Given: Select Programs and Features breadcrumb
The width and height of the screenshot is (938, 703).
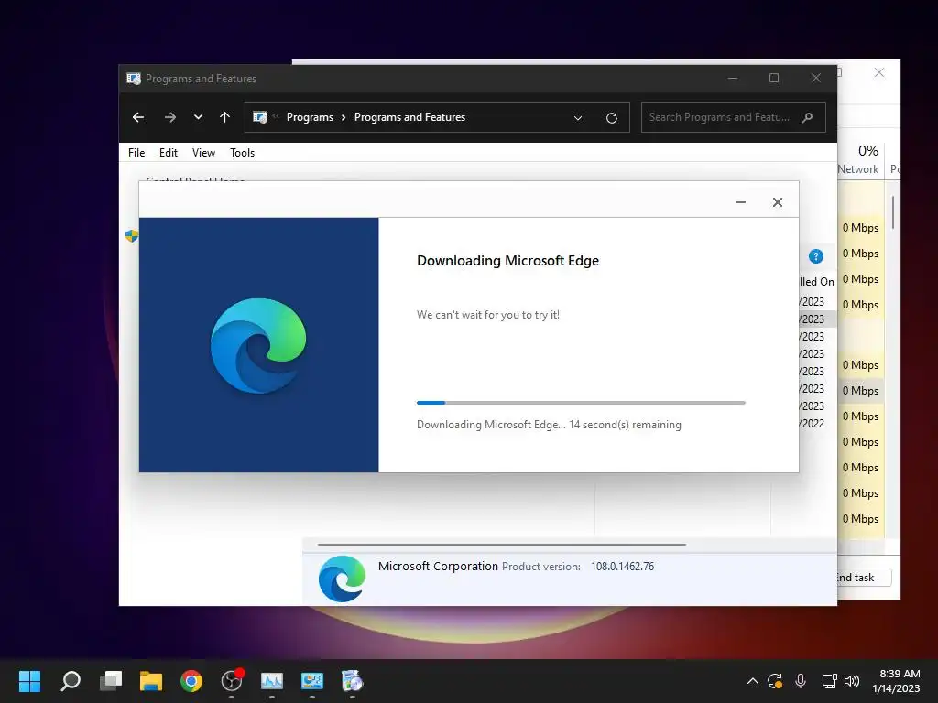Looking at the screenshot, I should pos(409,117).
